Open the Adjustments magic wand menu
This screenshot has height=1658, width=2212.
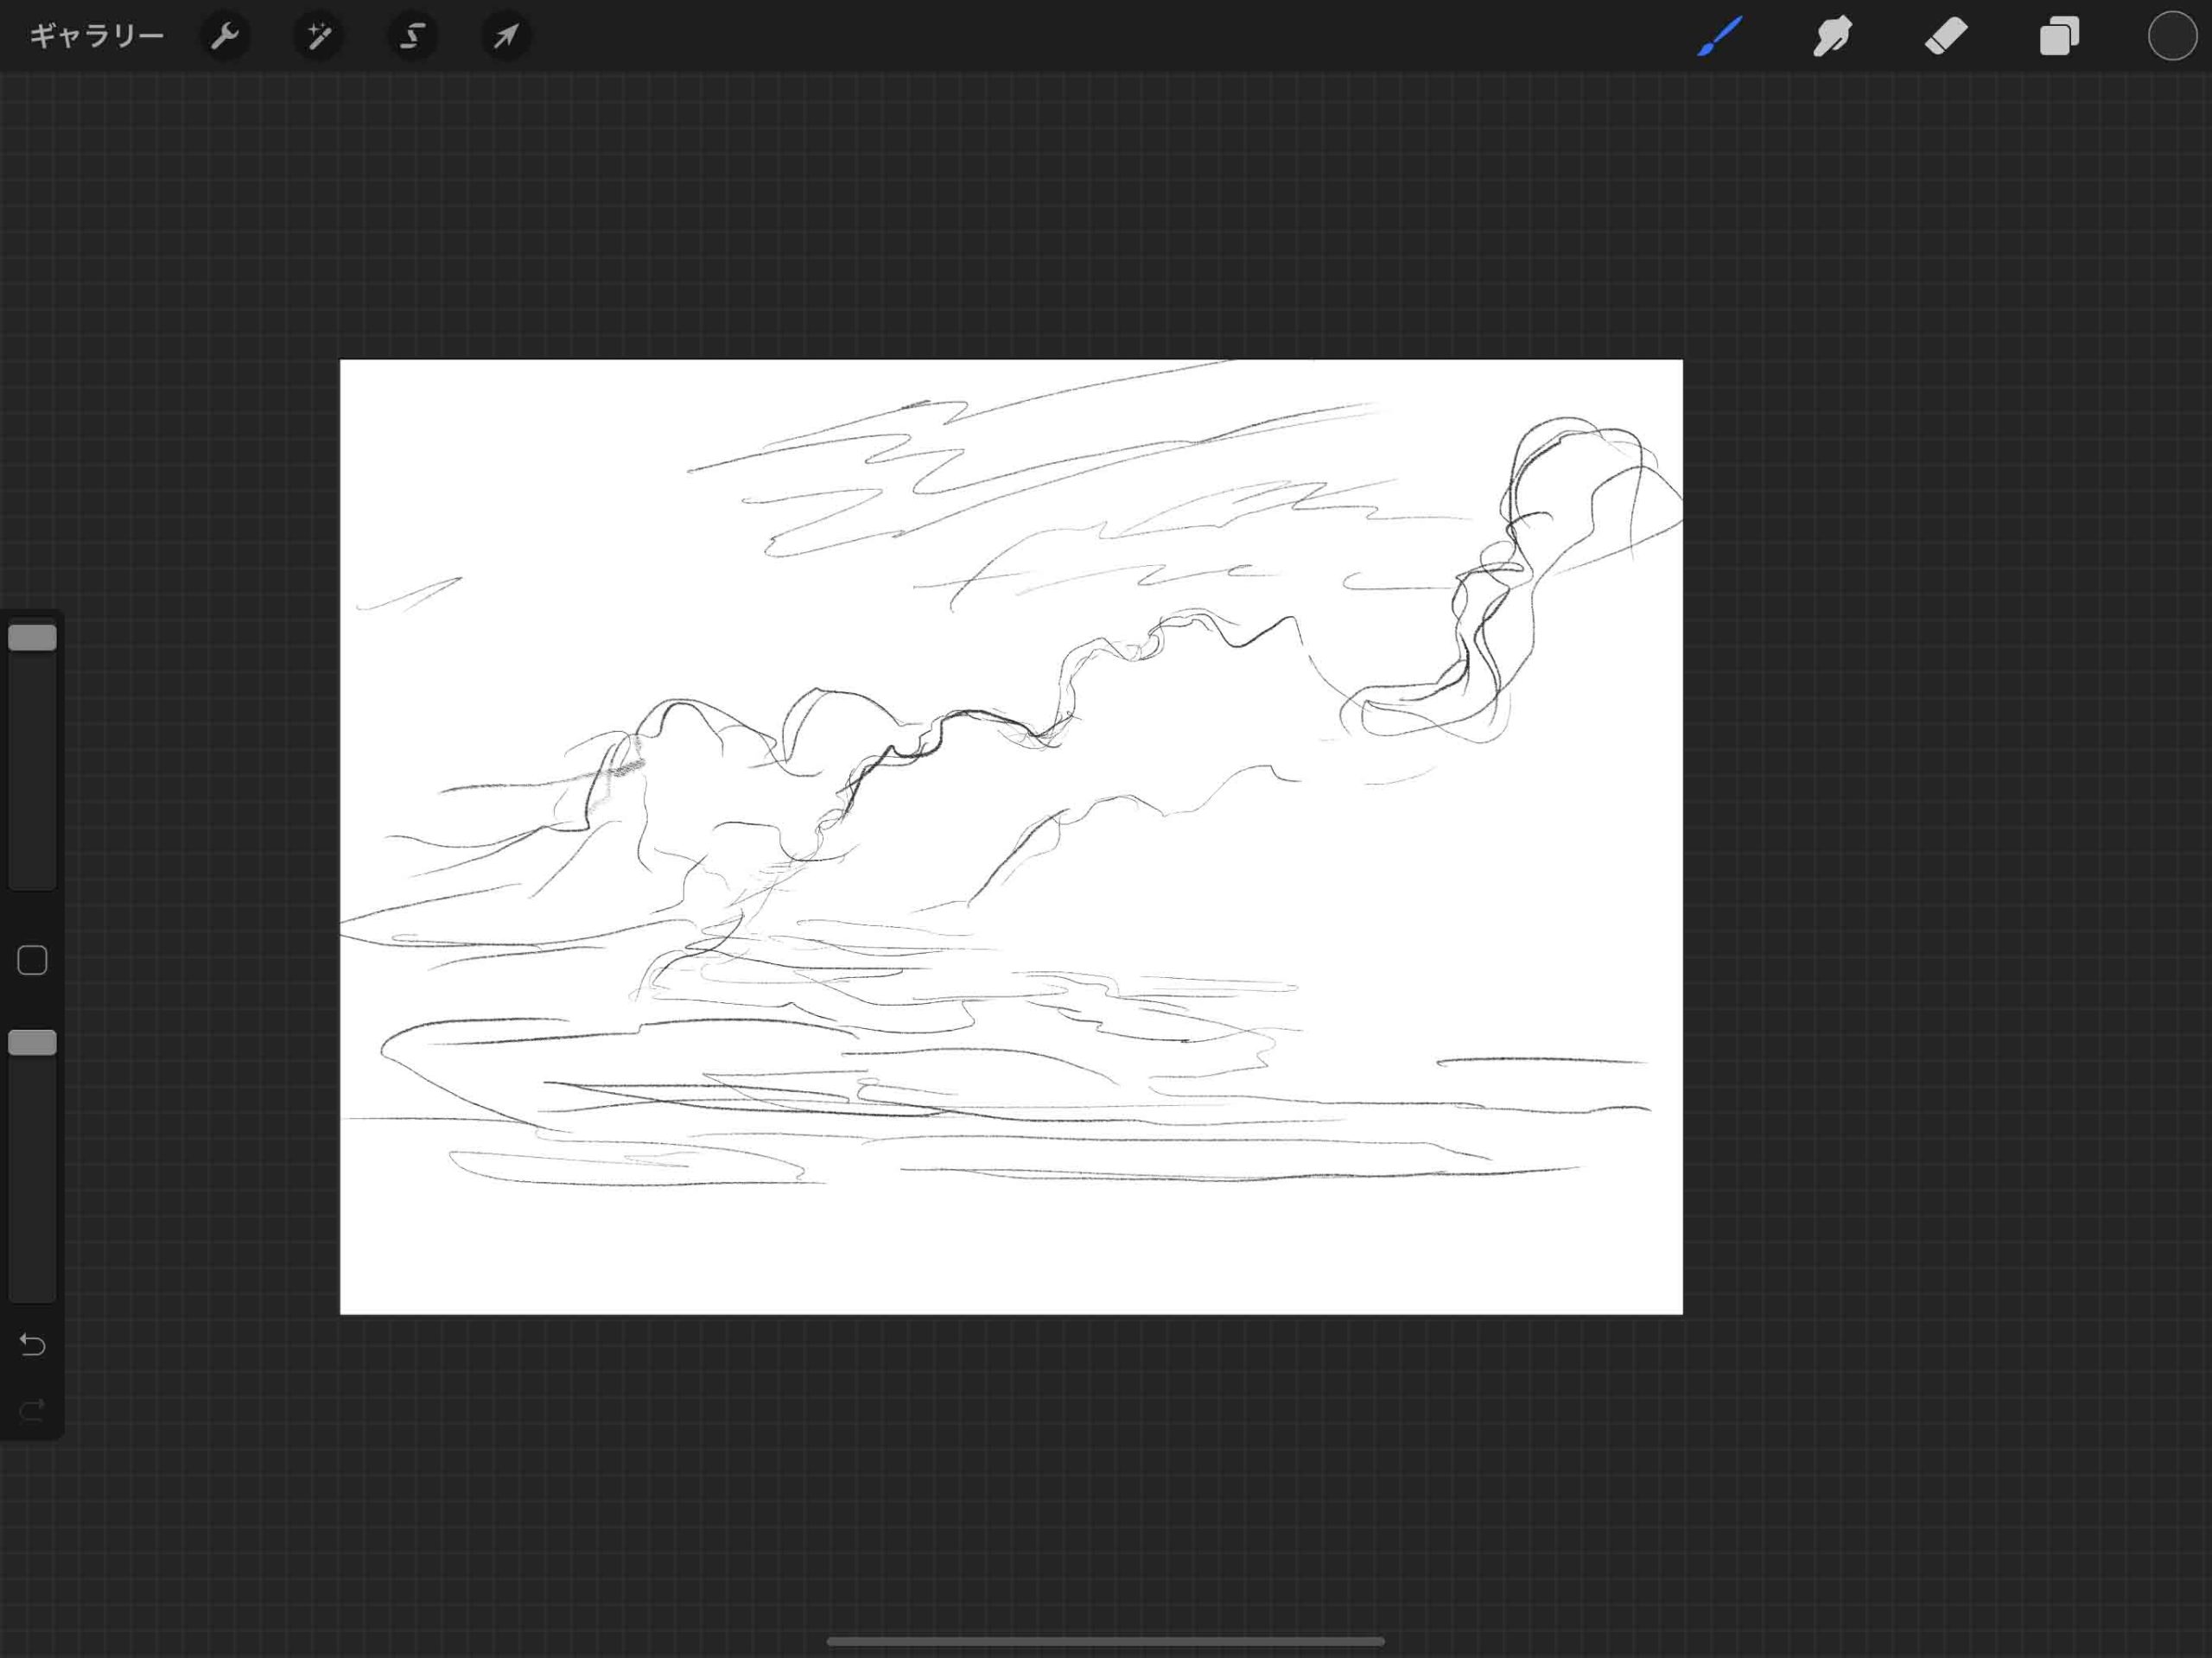click(x=319, y=37)
